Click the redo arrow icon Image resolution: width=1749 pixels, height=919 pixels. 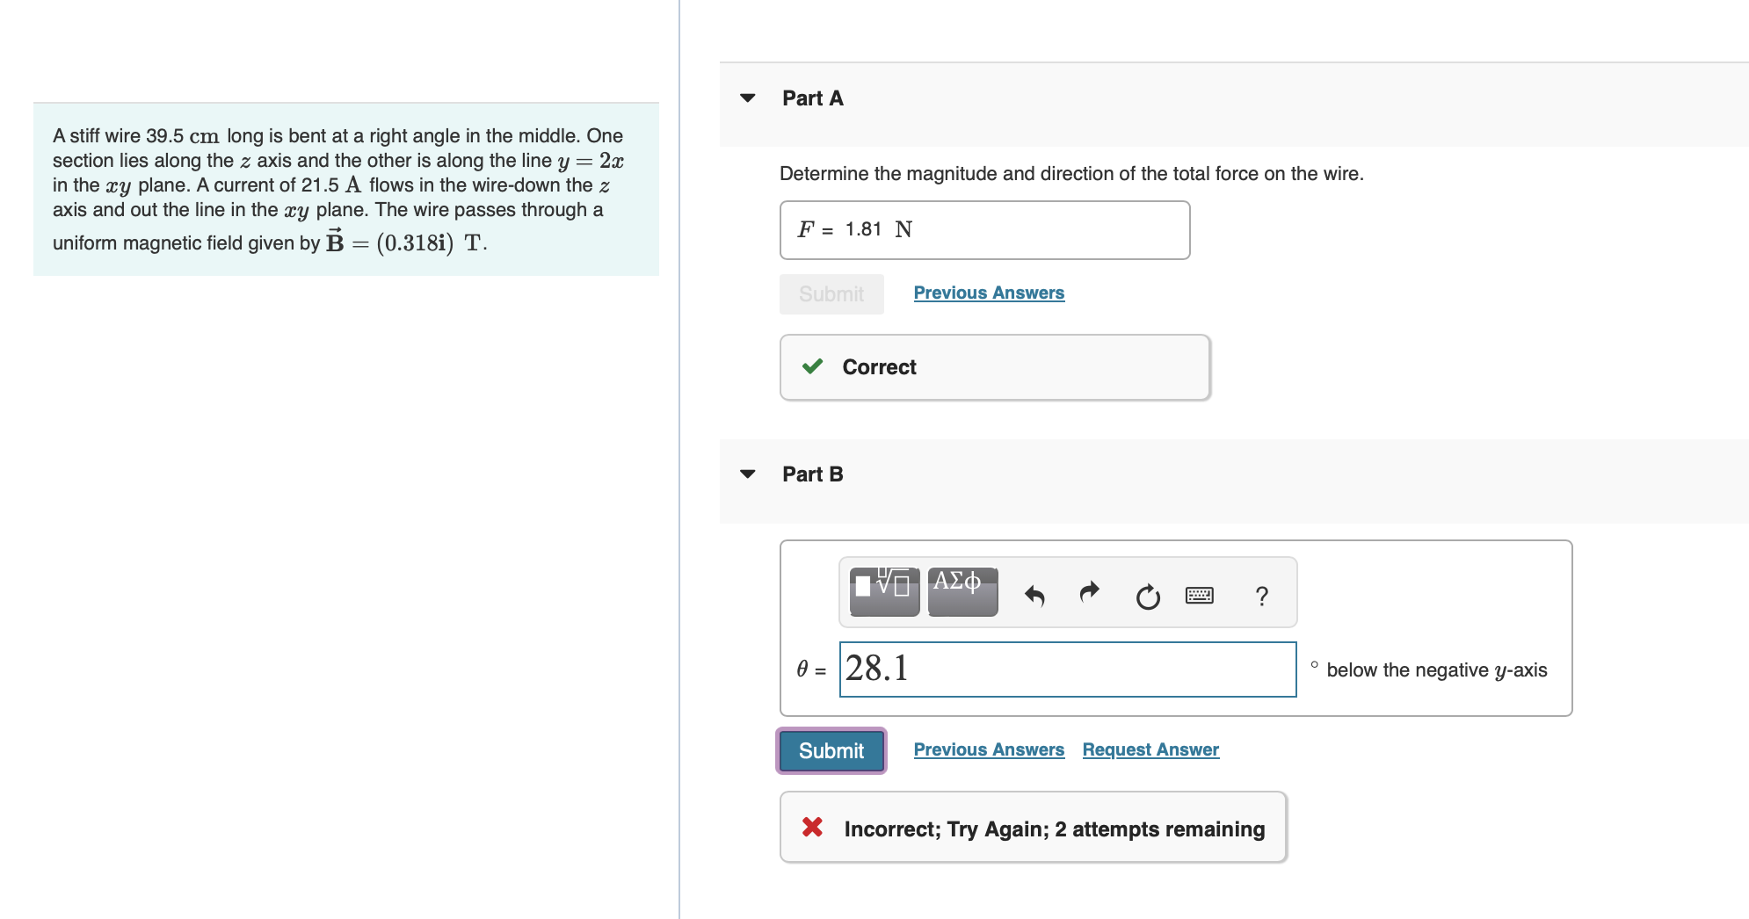coord(1090,593)
